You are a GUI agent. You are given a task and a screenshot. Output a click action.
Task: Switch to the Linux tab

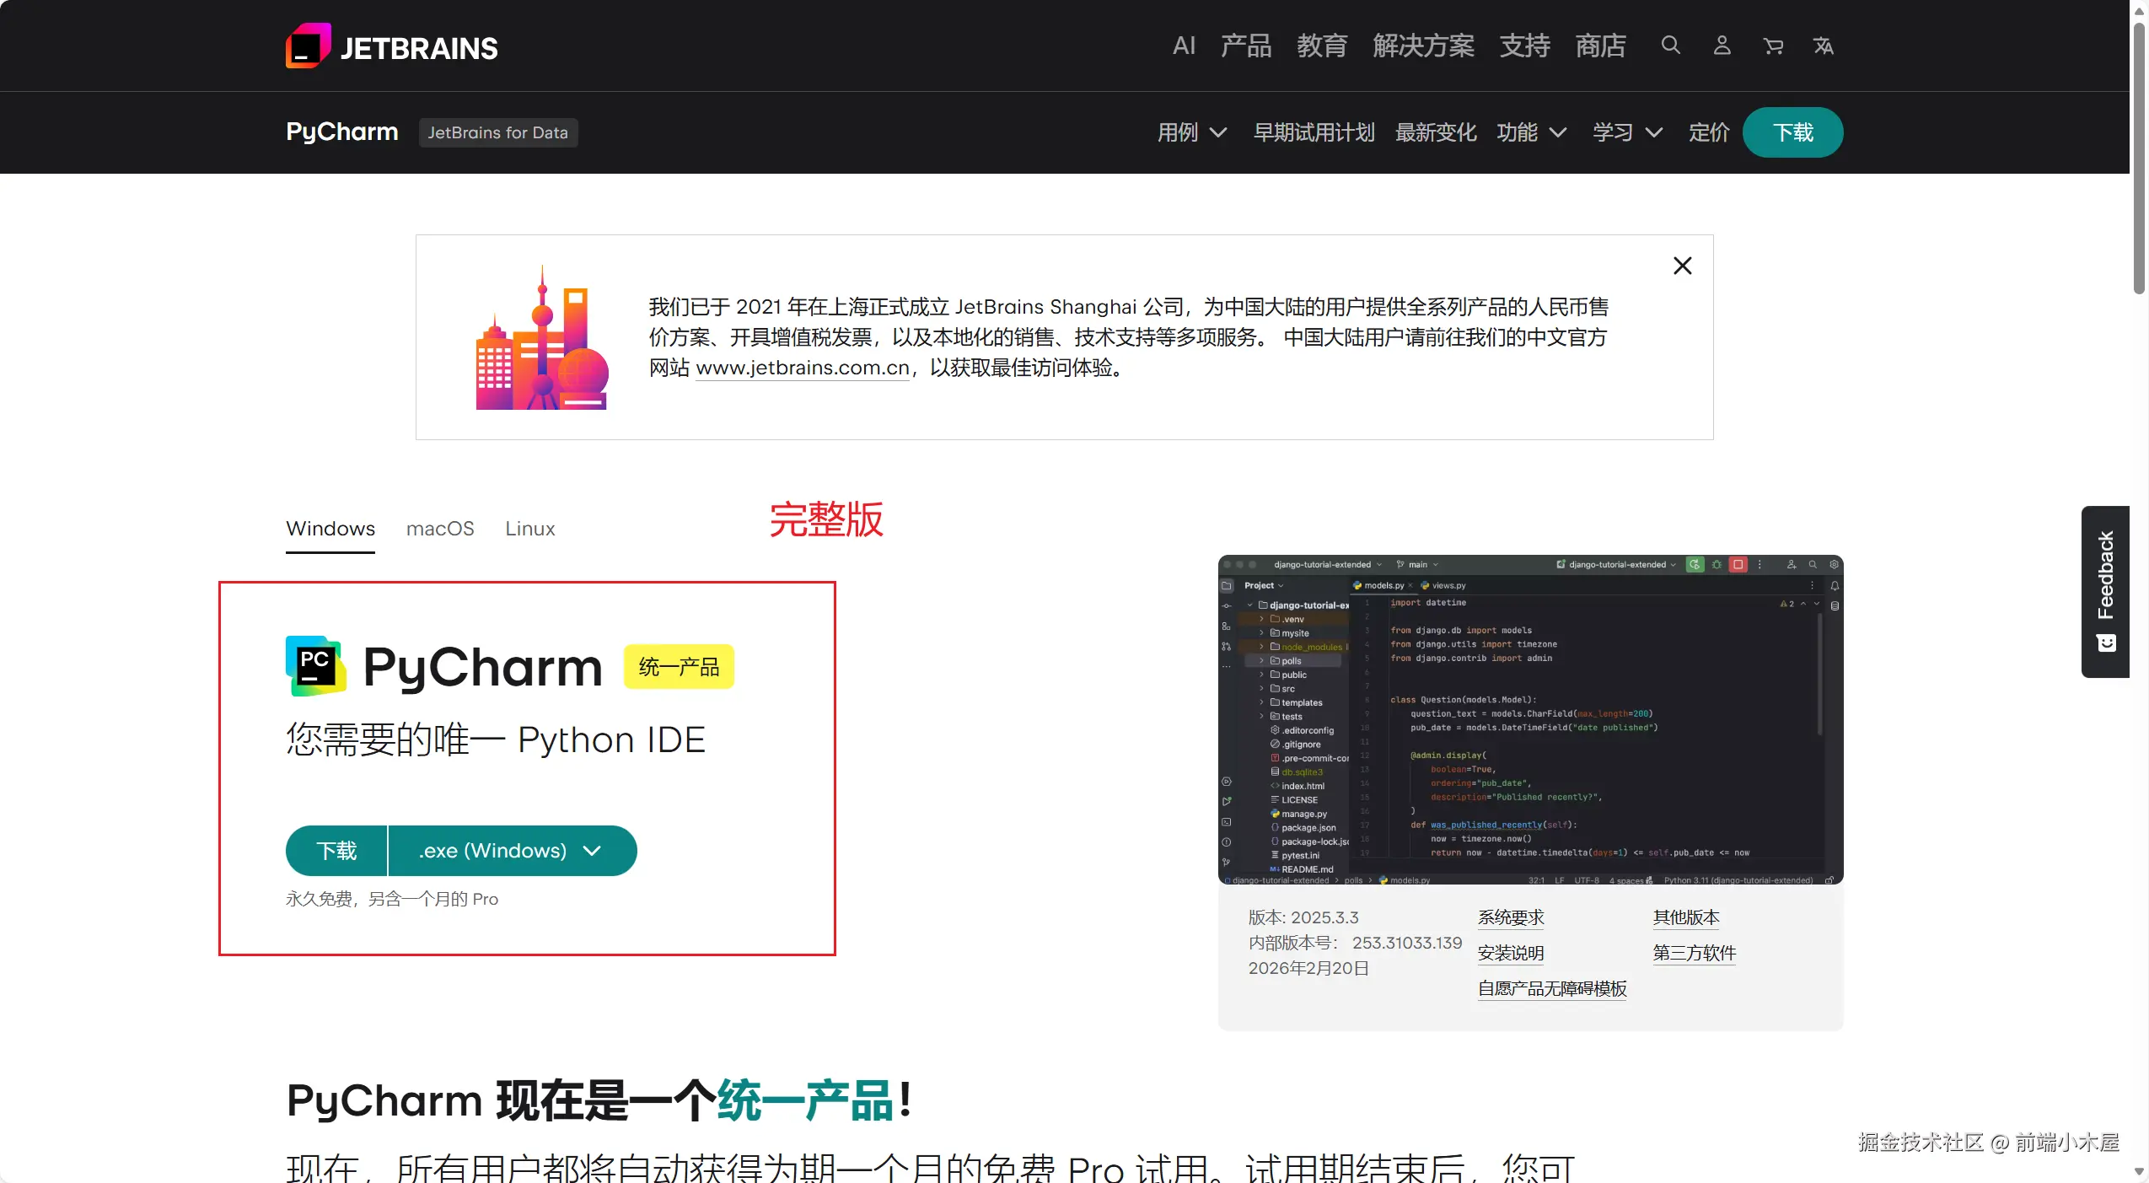point(529,529)
